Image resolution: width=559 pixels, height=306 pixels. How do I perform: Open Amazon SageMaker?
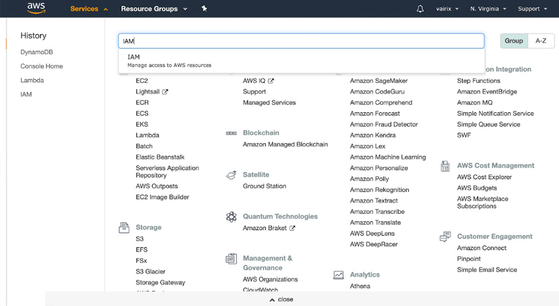pyautogui.click(x=379, y=81)
